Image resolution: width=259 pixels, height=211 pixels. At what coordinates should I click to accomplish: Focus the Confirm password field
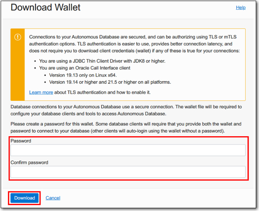tap(128, 172)
